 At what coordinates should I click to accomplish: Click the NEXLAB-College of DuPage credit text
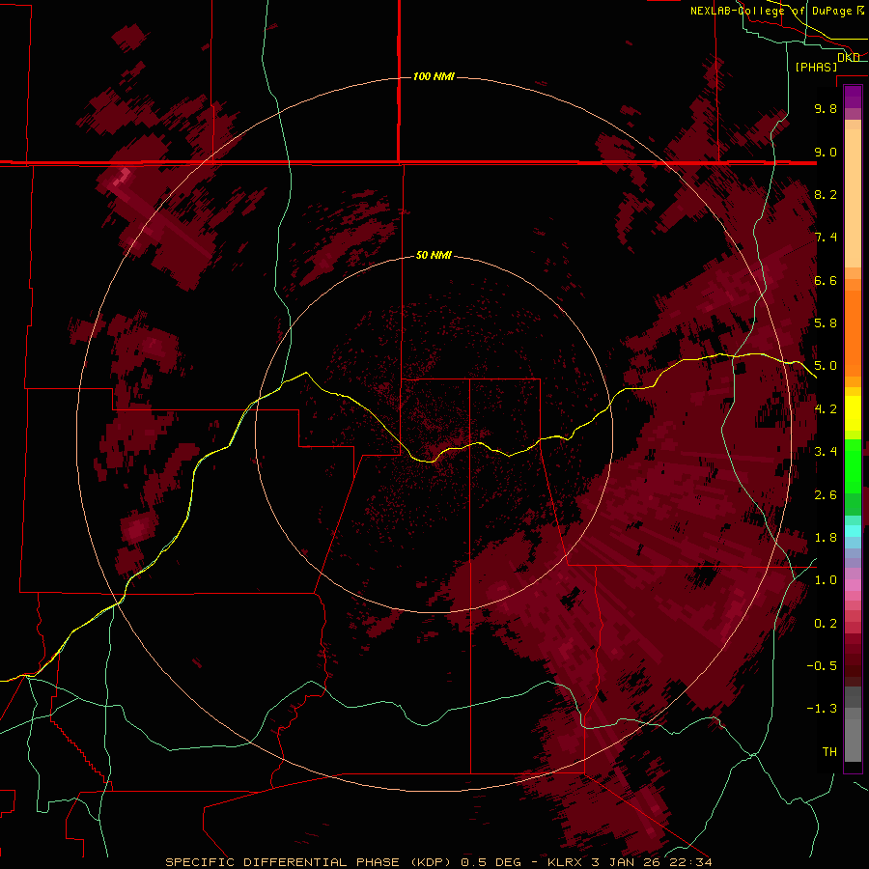[x=771, y=11]
